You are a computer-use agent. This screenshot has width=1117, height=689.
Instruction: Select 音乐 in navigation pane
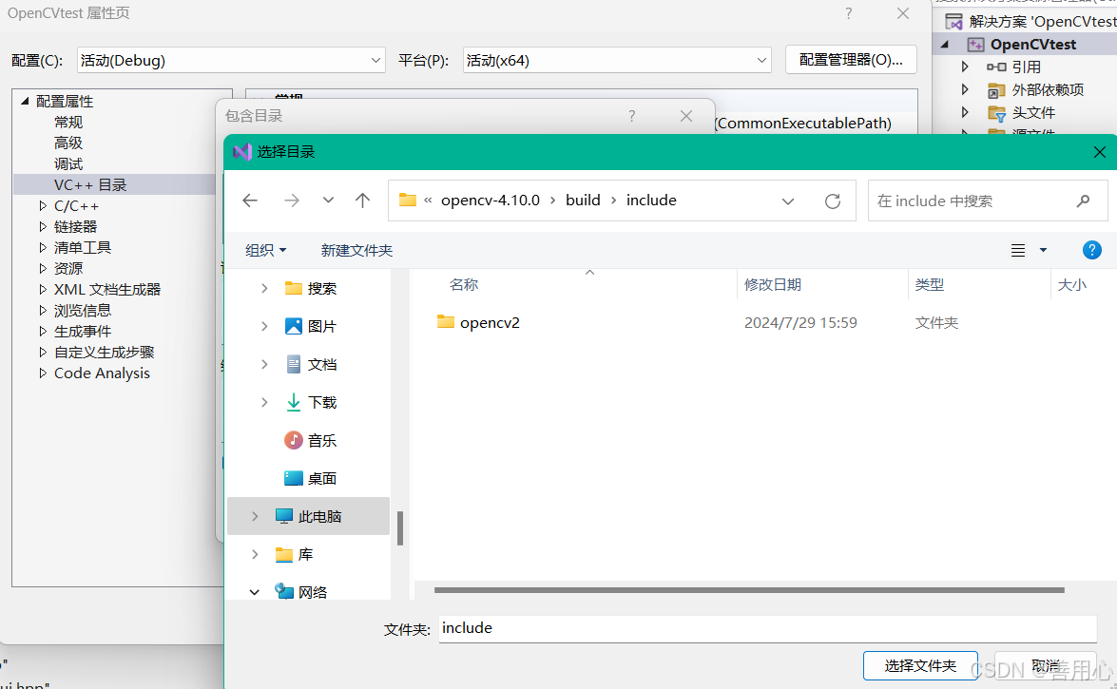[x=322, y=440]
